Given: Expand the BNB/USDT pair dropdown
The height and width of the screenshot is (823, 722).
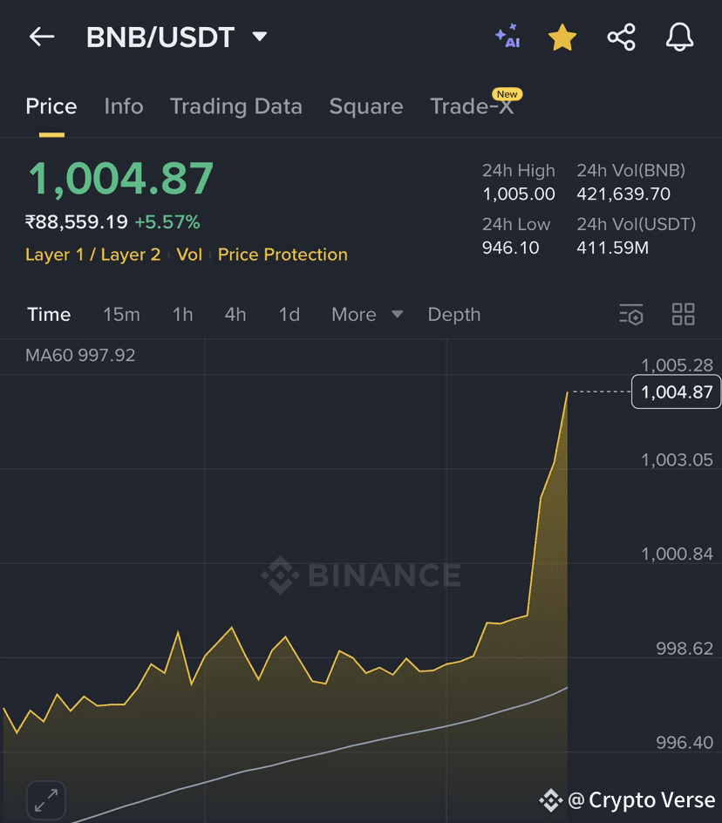Looking at the screenshot, I should click(259, 37).
